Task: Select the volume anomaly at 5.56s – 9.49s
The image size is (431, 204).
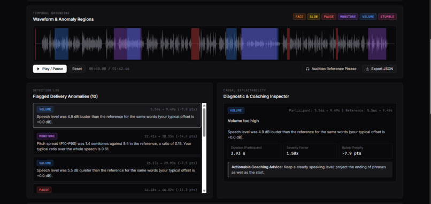Action: (x=117, y=115)
